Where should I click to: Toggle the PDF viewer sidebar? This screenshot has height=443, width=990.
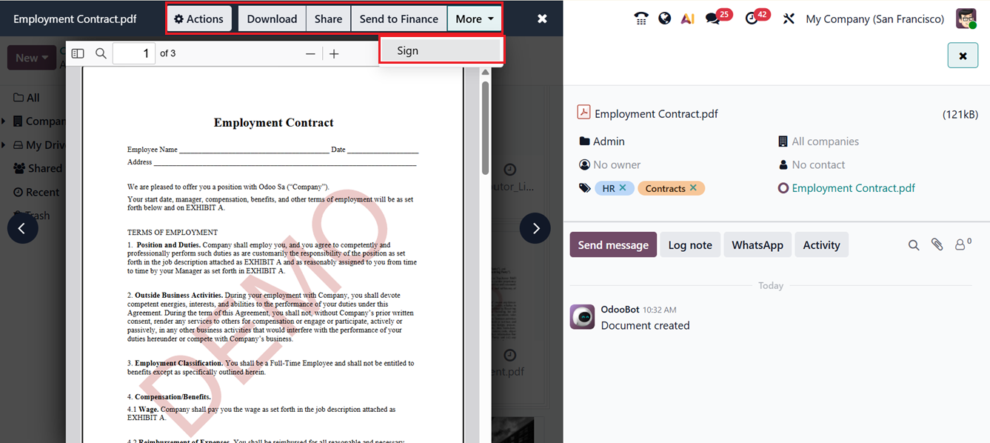coord(78,53)
